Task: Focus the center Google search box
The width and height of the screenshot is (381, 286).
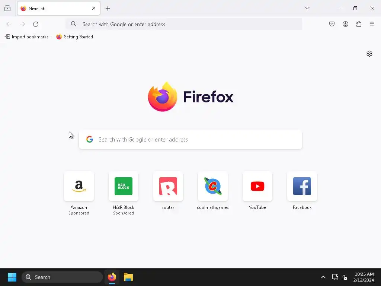Action: tap(190, 139)
